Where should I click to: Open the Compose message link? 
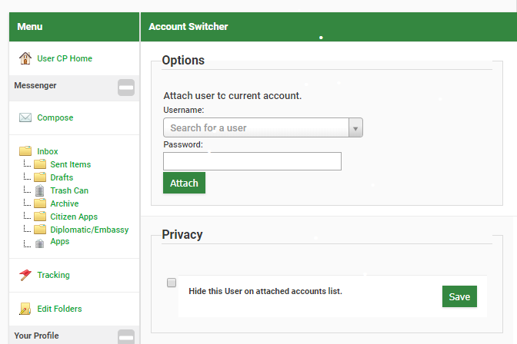(55, 117)
